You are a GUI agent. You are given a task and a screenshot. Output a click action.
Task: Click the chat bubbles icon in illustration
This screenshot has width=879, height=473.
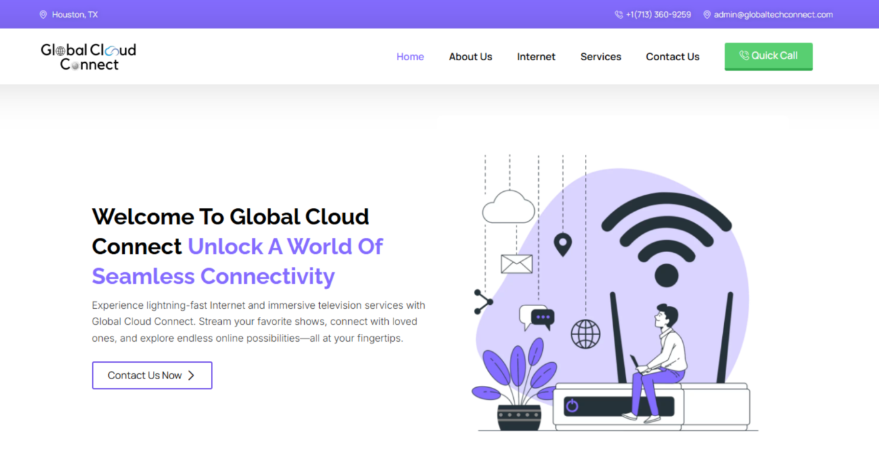(x=537, y=318)
